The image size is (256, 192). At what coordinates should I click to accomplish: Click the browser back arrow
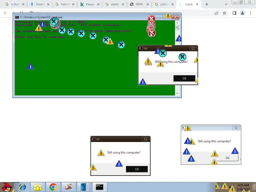[x=5, y=13]
